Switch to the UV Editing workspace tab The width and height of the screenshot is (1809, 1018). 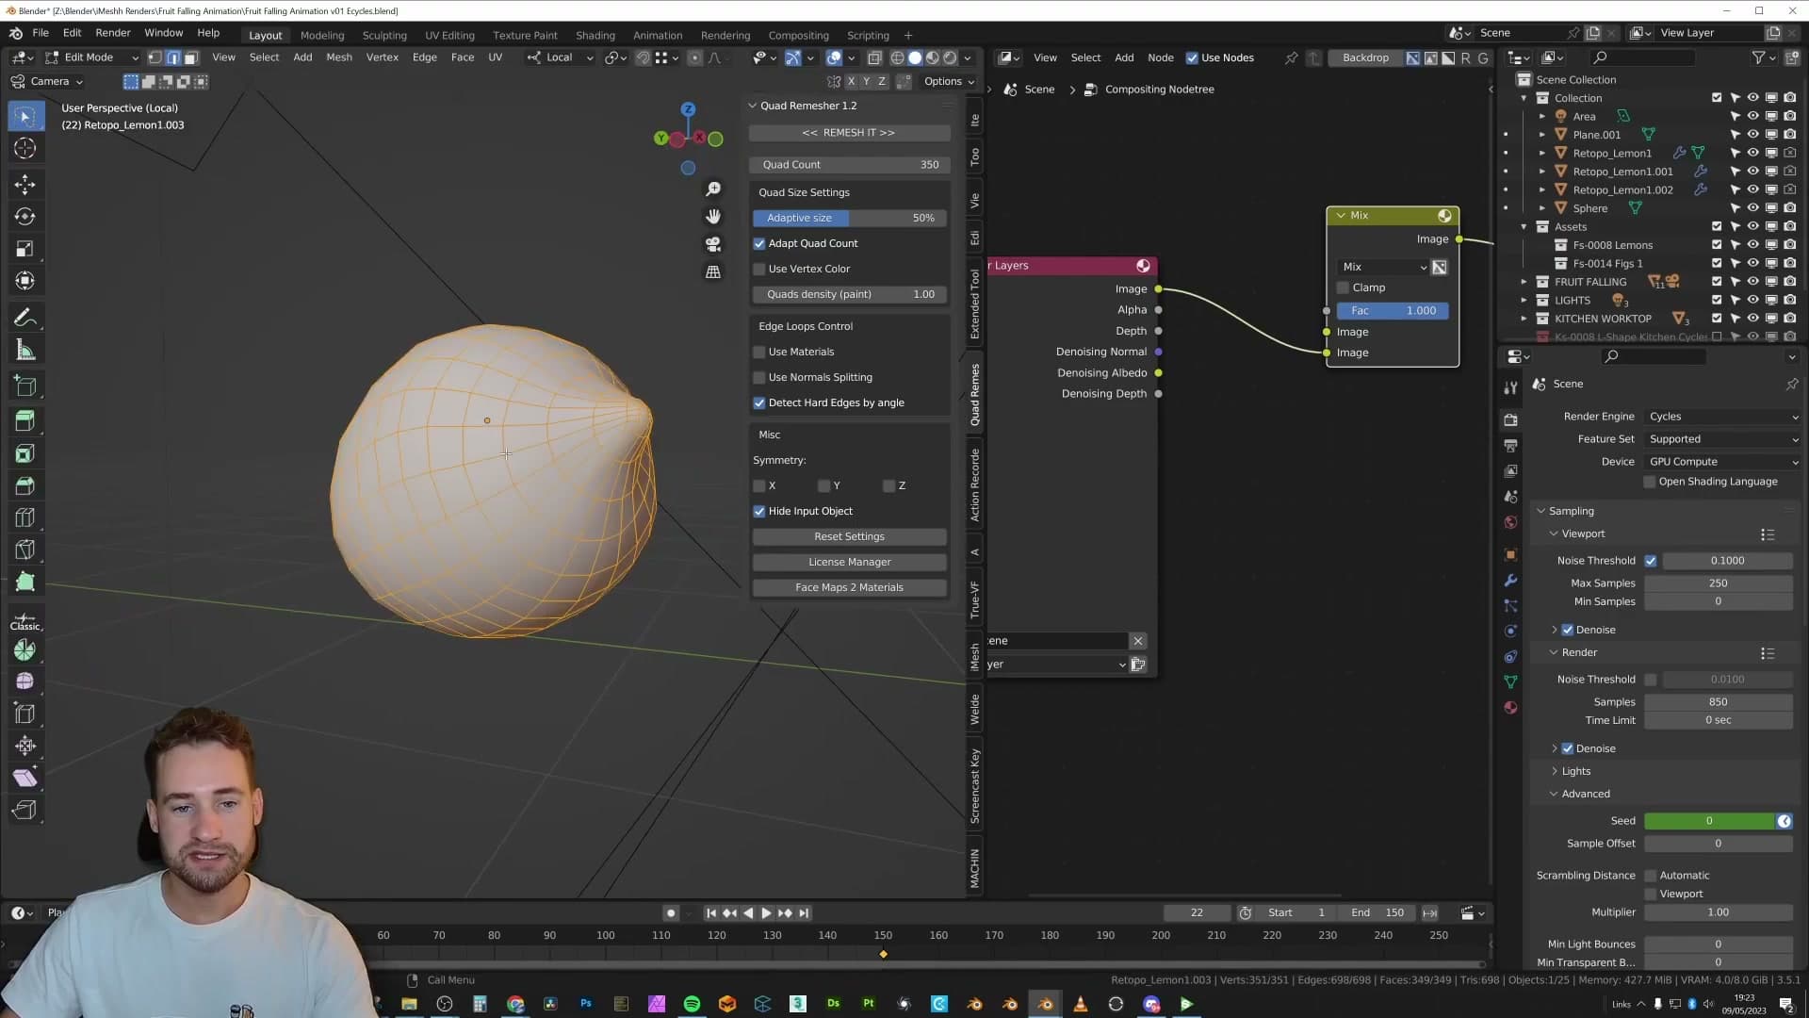450,35
